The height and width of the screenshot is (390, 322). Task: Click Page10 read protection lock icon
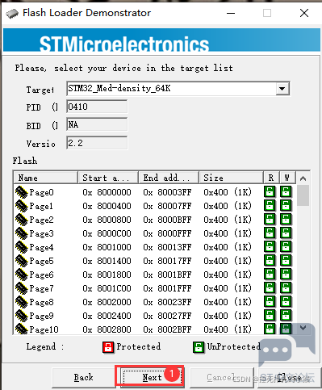[270, 329]
